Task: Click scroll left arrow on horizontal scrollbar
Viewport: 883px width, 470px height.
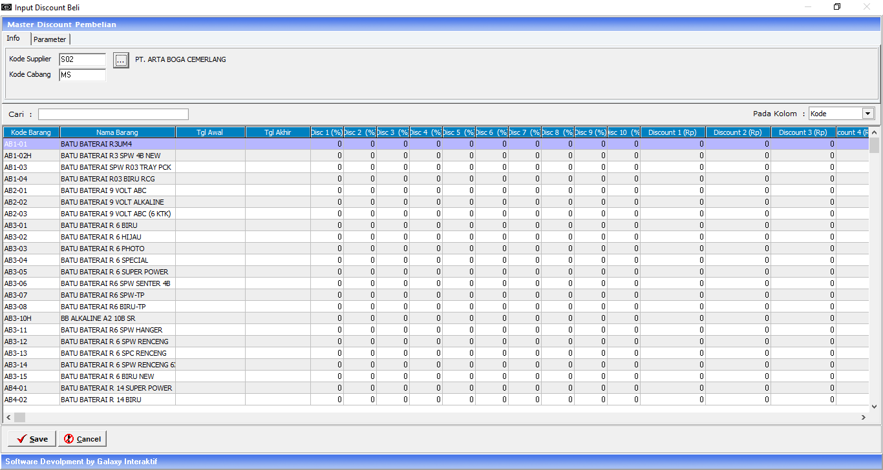Action: [x=8, y=418]
